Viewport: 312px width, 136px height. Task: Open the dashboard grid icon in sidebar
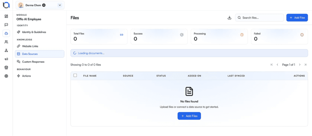[6, 16]
